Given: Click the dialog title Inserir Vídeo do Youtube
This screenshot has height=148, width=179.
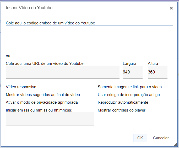Looking at the screenshot, I should [29, 8].
